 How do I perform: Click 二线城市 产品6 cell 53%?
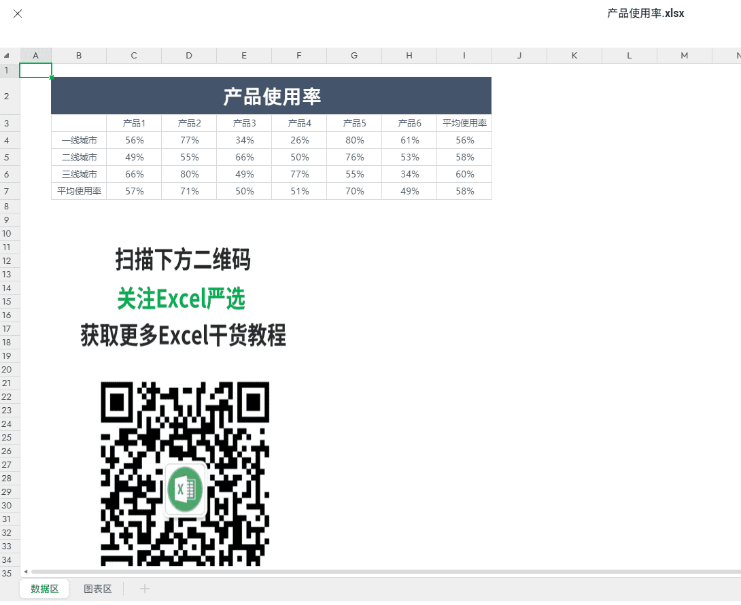click(x=409, y=158)
